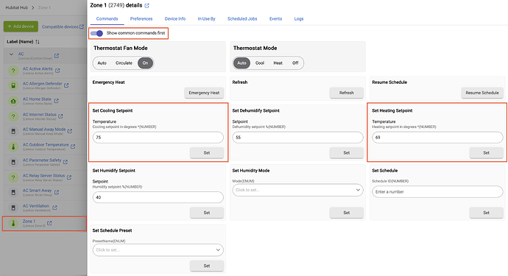Click Set under Dehumidify Setpoint
Viewport: 508px width, 276px height.
pos(346,152)
